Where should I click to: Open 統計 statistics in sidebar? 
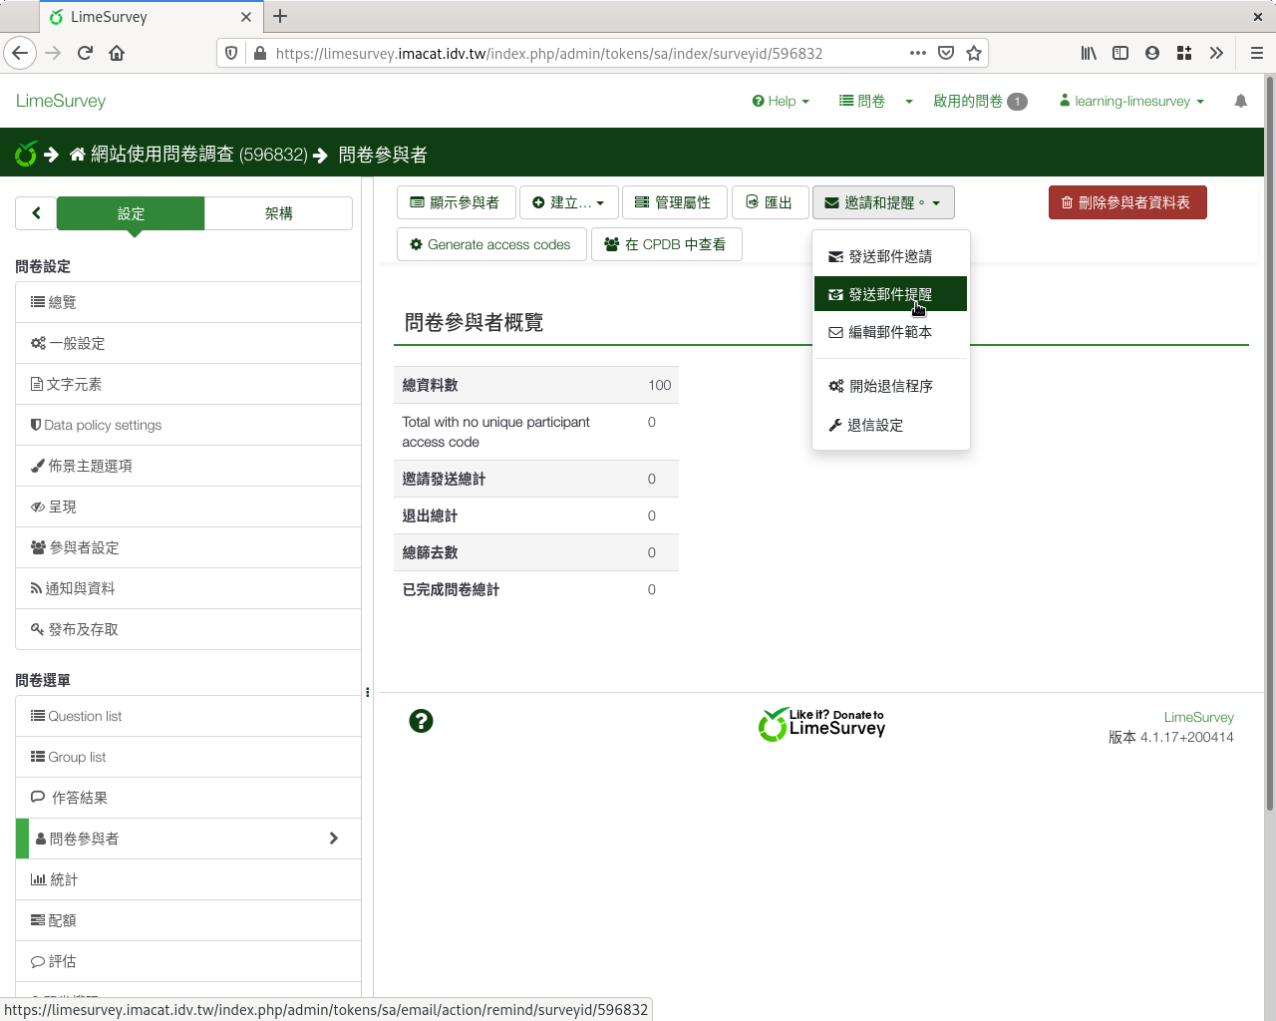pyautogui.click(x=188, y=879)
